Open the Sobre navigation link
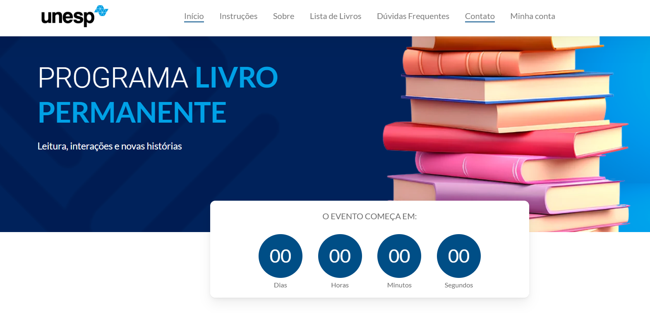The height and width of the screenshot is (313, 650). tap(284, 16)
